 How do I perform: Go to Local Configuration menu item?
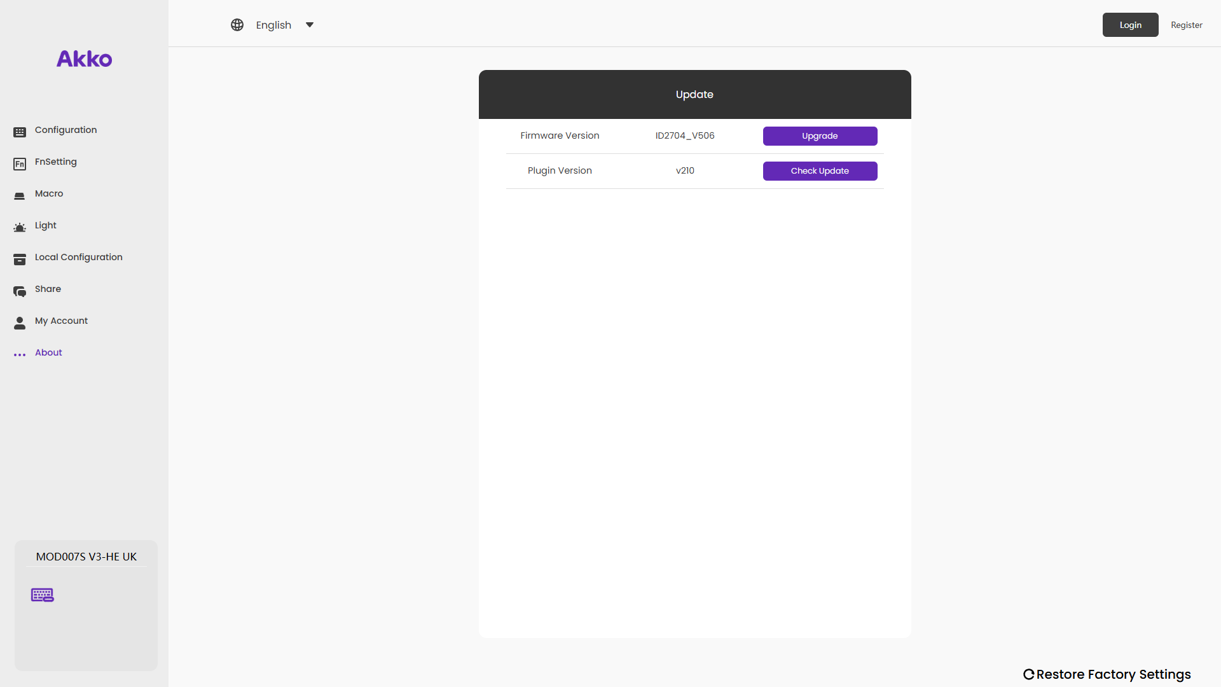coord(79,257)
